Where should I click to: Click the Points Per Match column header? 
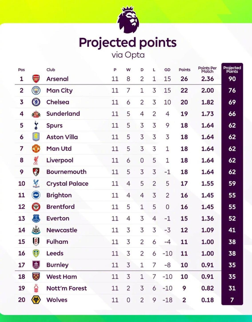click(x=207, y=69)
